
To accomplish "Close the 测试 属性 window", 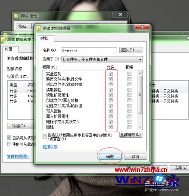I will [x=121, y=14].
